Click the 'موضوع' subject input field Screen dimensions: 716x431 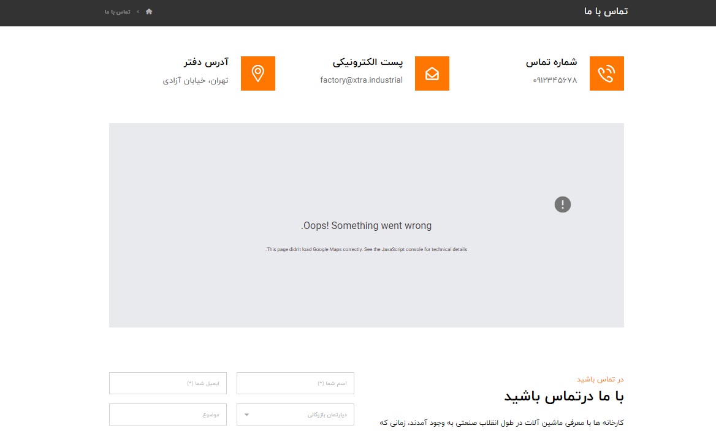(x=167, y=414)
